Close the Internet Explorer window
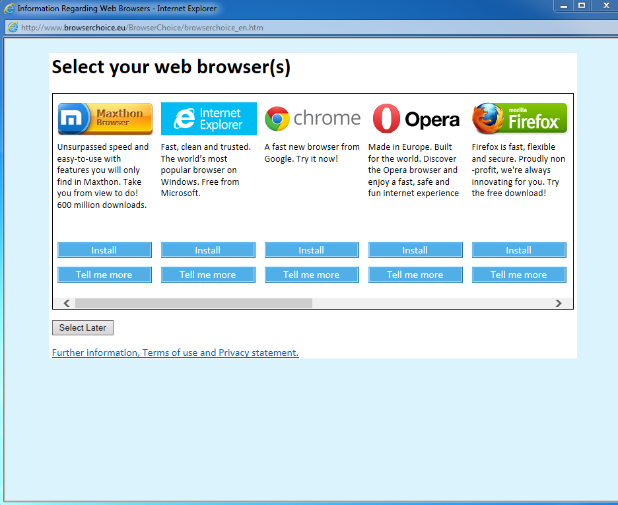This screenshot has width=618, height=505. click(x=606, y=5)
